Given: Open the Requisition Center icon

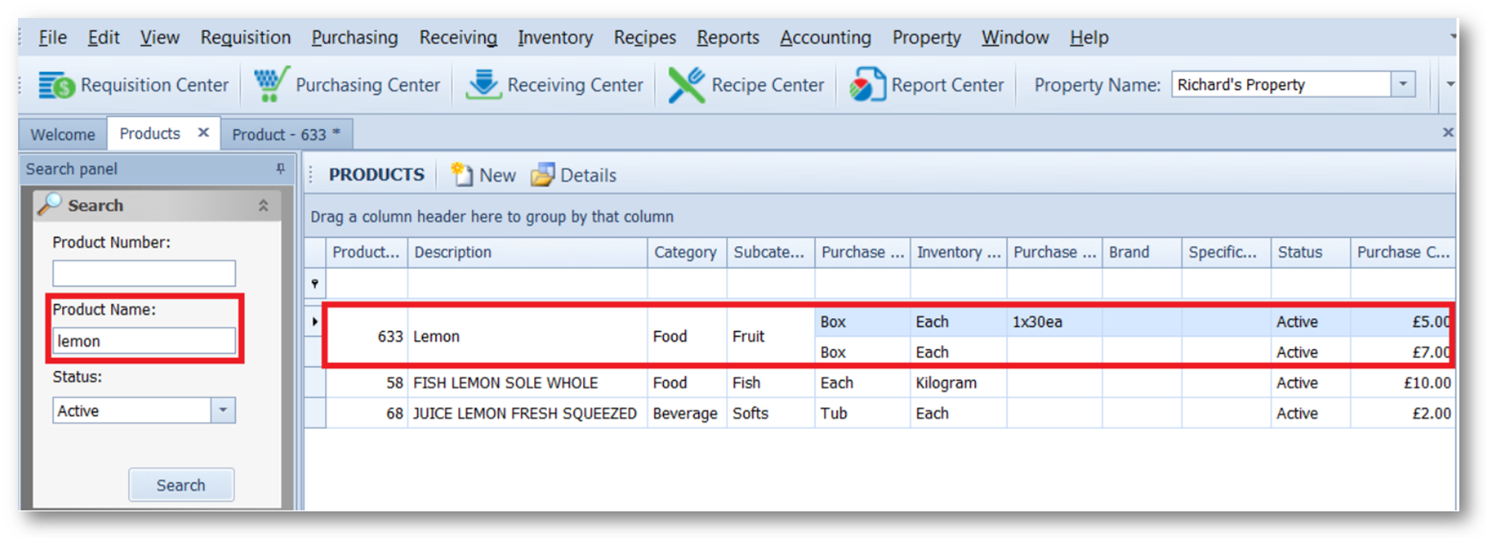Looking at the screenshot, I should point(57,85).
